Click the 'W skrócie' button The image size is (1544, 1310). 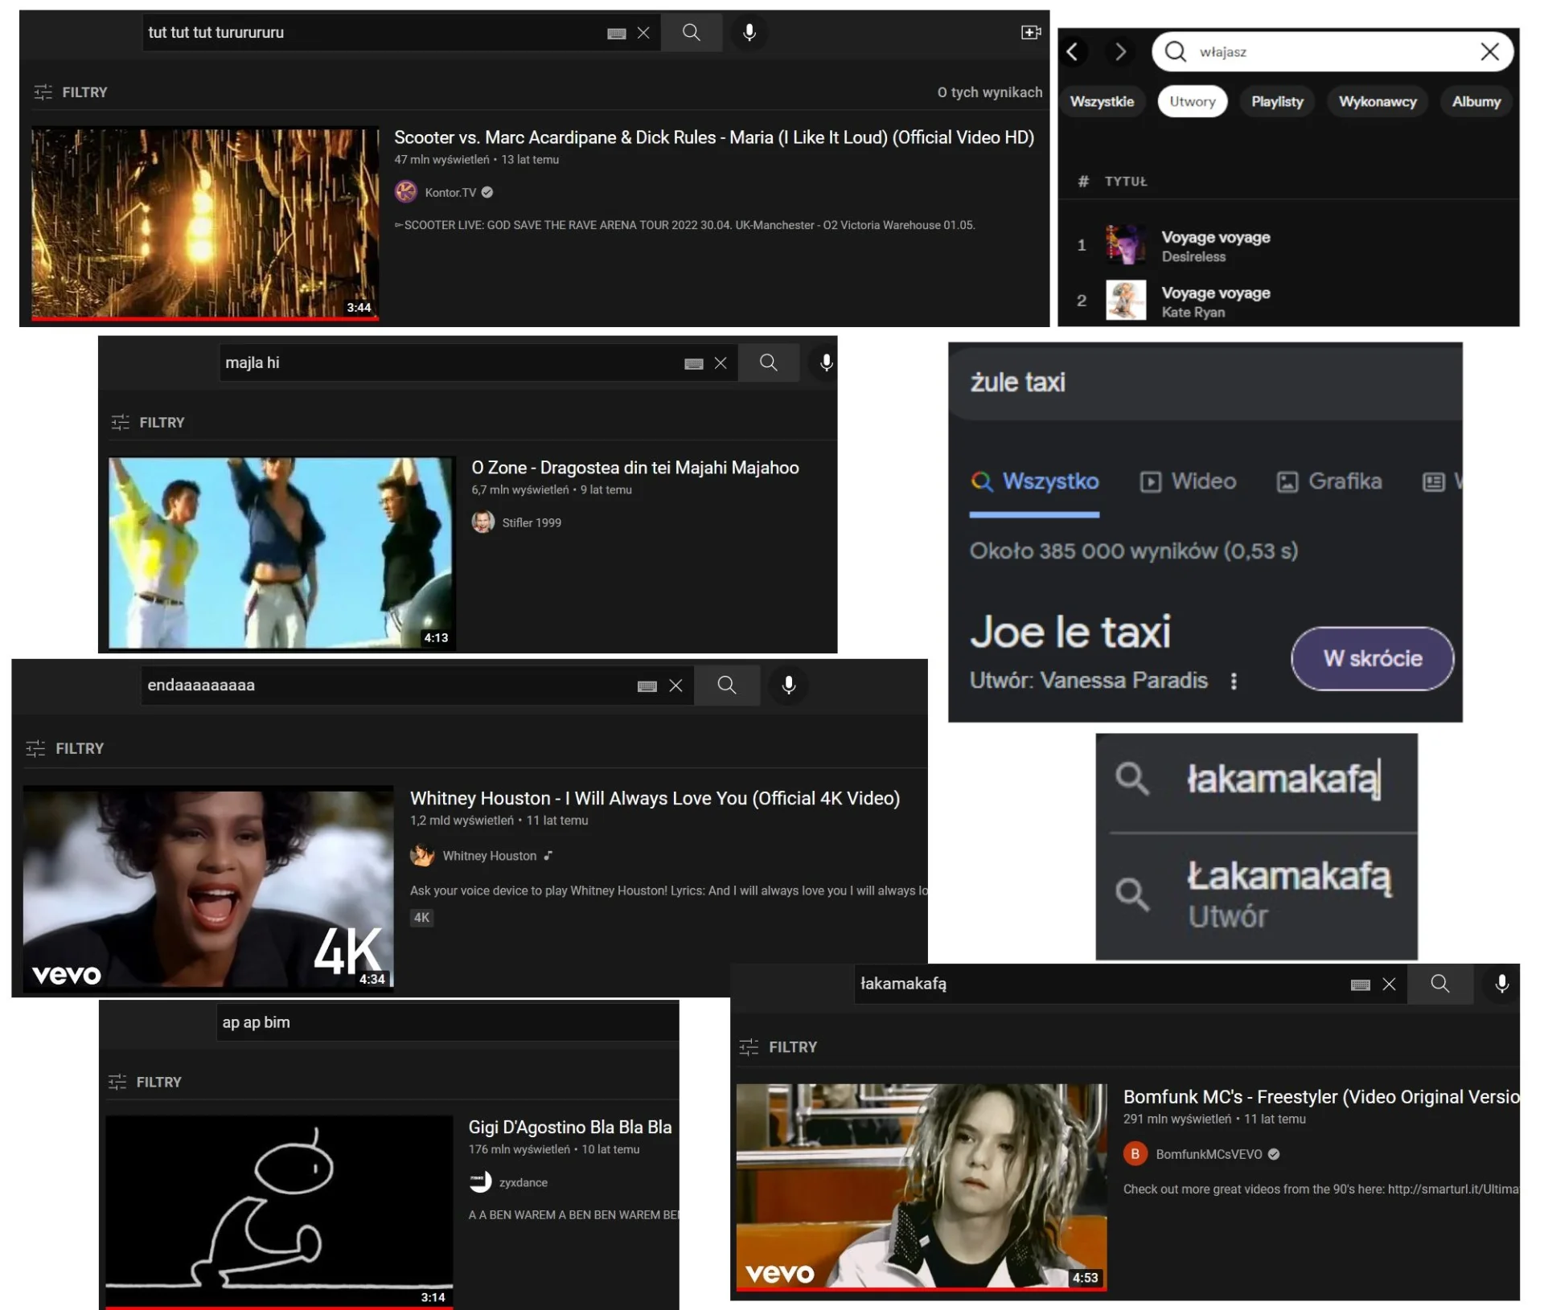(1372, 658)
